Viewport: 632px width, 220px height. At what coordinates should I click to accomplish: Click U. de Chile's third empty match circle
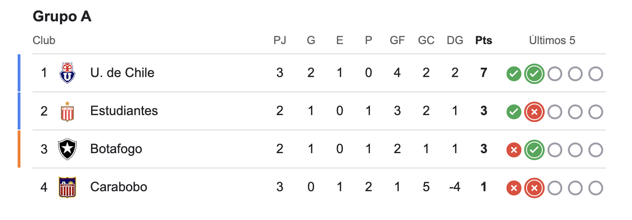[x=554, y=73]
